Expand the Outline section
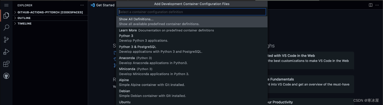Viewport: 383px width, 105px height. click(24, 18)
